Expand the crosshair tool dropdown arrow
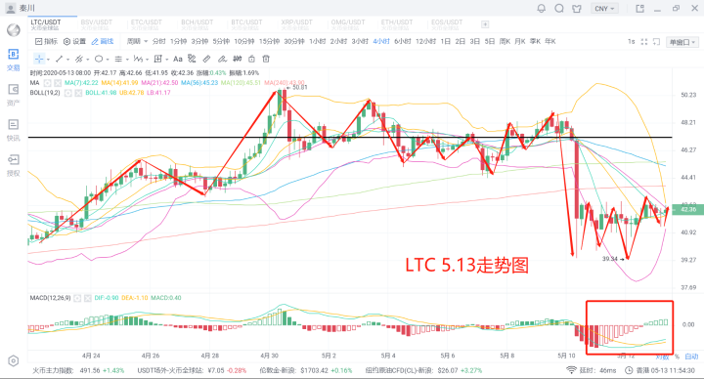The height and width of the screenshot is (379, 704). [48, 60]
